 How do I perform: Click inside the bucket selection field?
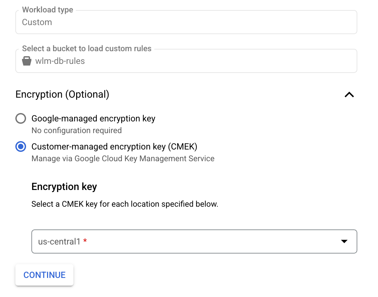coord(186,61)
